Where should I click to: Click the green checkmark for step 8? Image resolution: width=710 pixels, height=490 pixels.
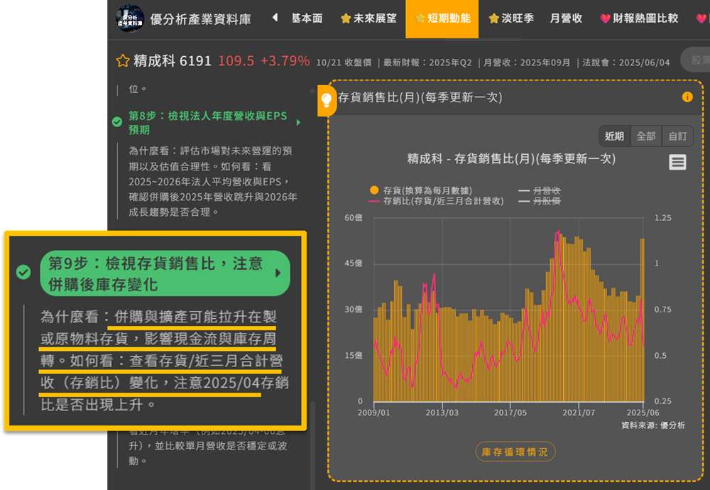[x=117, y=122]
